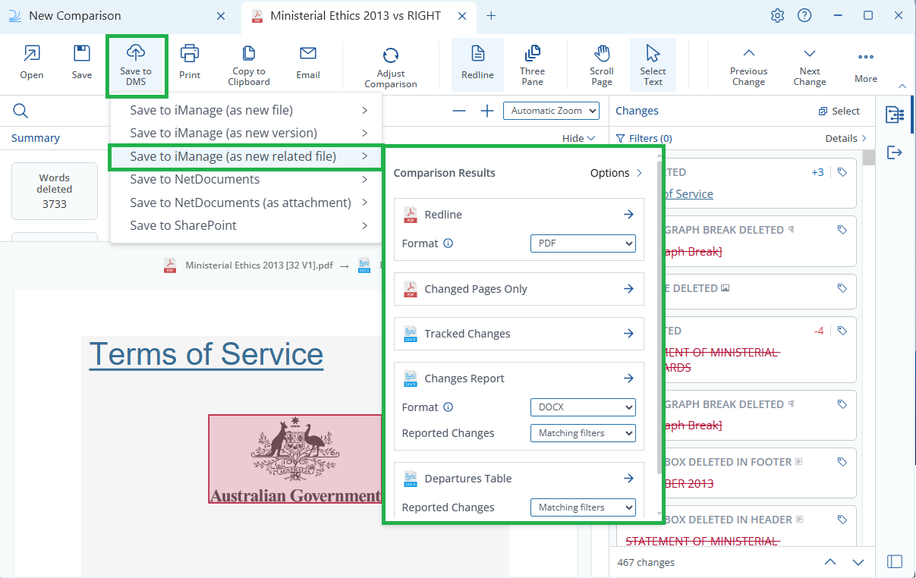Save Tracked Changes via arrow
The width and height of the screenshot is (916, 578).
628,334
